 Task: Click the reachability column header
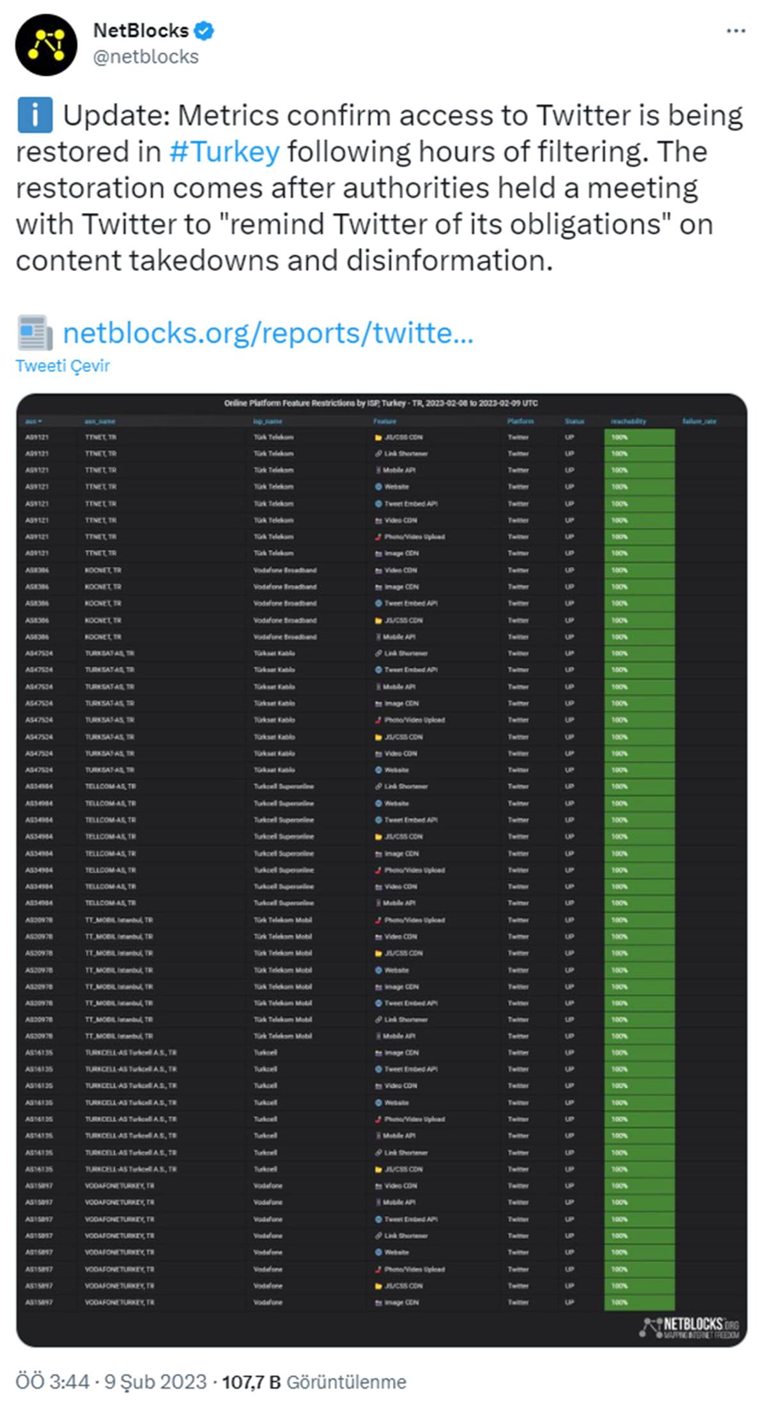pyautogui.click(x=628, y=421)
